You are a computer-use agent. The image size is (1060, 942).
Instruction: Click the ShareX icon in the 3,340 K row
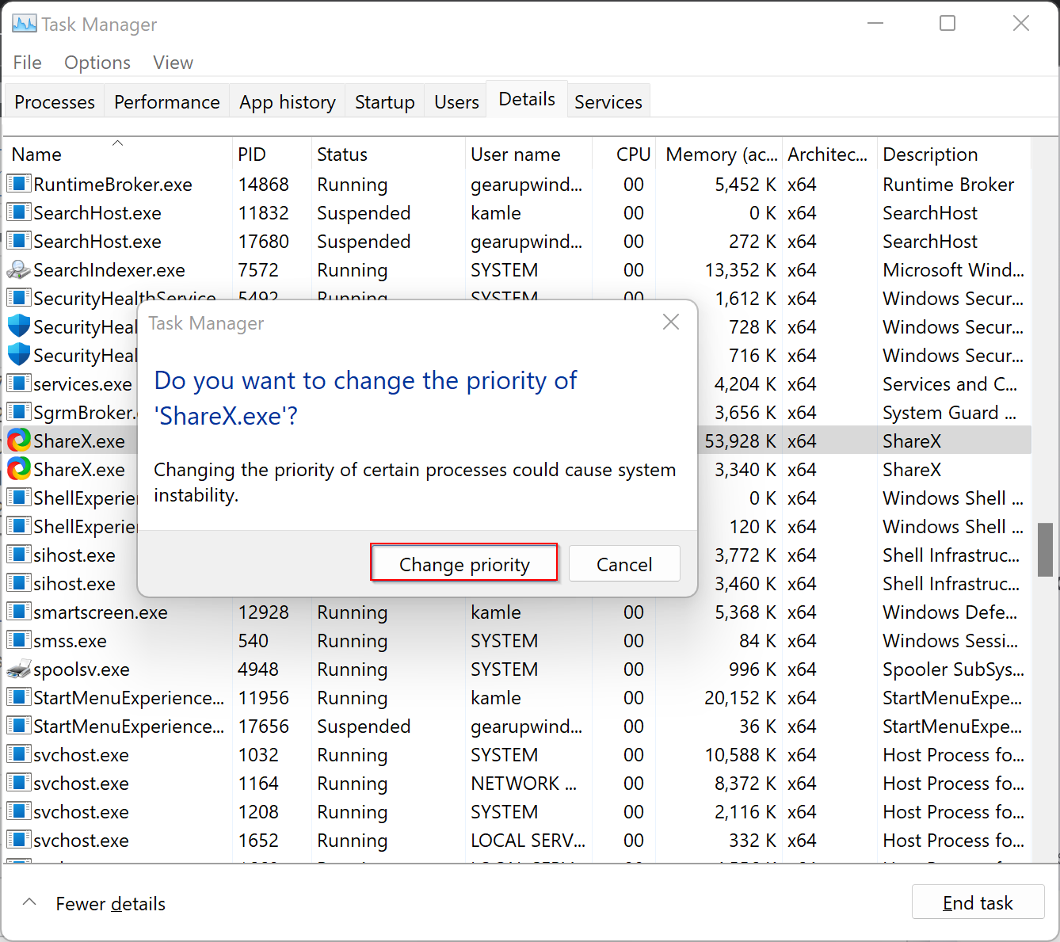(x=19, y=469)
